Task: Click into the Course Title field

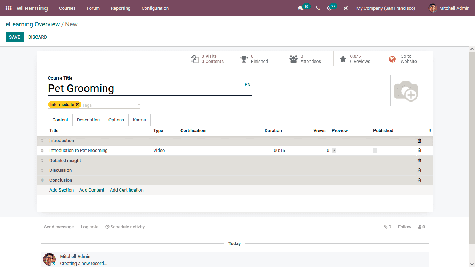Action: click(x=139, y=88)
